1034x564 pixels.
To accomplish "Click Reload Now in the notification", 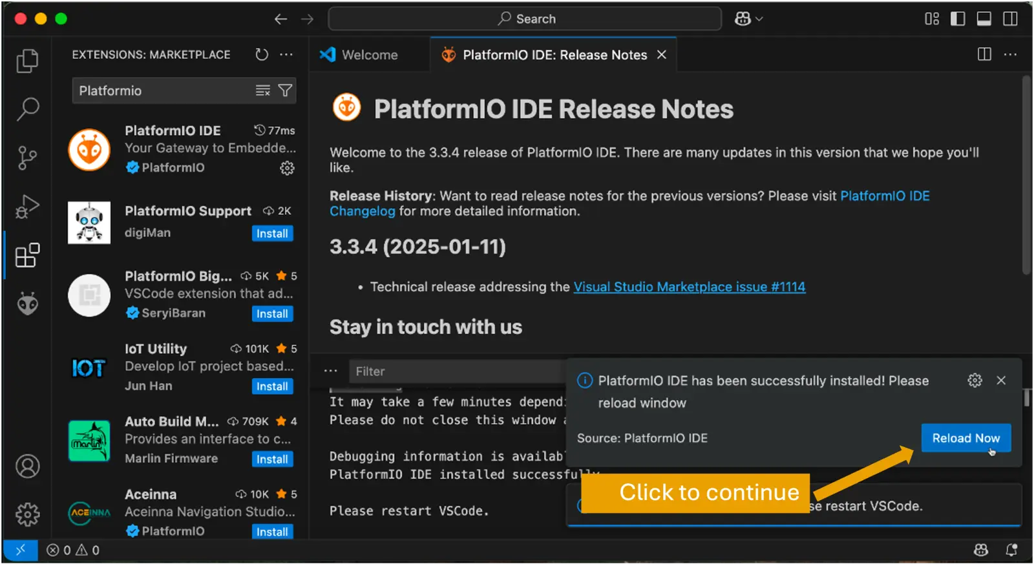I will click(966, 438).
